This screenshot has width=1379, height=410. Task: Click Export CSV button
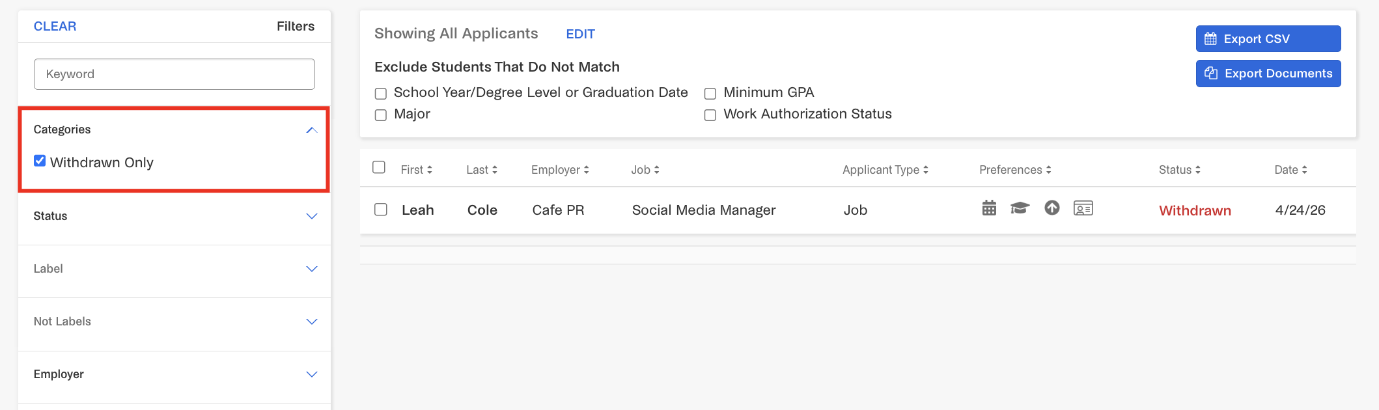point(1268,39)
